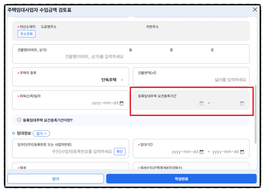This screenshot has width=265, height=192.
Task: Open start date calendar for 임대기간
Action: click(201, 152)
